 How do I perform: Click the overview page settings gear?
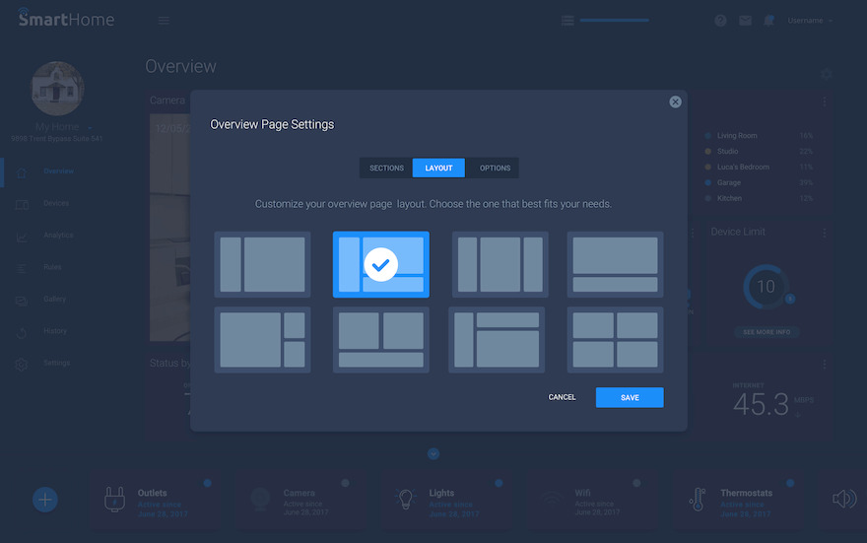[826, 74]
